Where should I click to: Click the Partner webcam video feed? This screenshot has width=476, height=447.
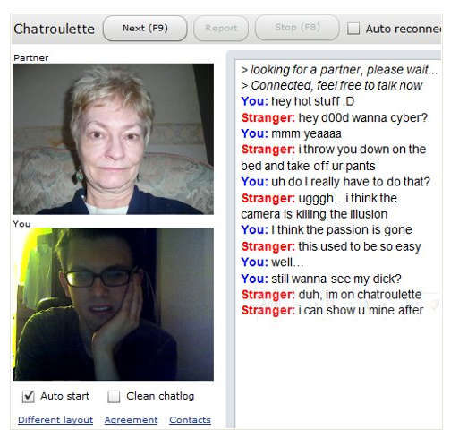point(113,139)
